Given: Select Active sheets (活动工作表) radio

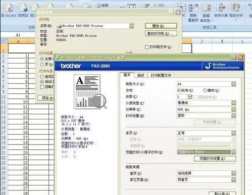Looking at the screenshot, I should [42, 82].
